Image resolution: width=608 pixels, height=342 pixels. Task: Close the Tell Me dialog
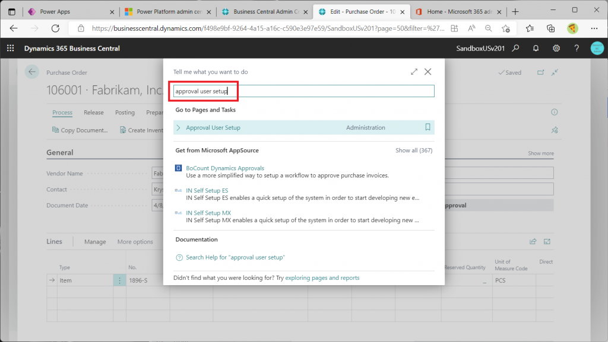pyautogui.click(x=427, y=72)
